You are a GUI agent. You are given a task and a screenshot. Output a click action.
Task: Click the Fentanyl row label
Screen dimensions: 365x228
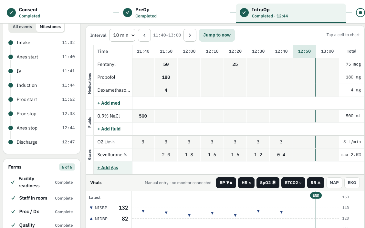click(106, 64)
